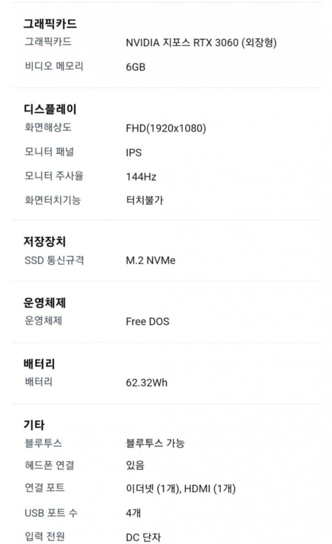Click the 헤드폰 연결 label
The width and height of the screenshot is (332, 544).
49,465
